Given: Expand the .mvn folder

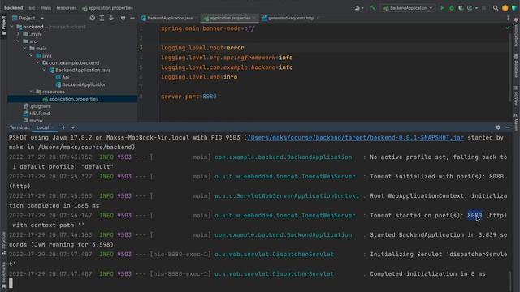Looking at the screenshot, I should coord(18,34).
